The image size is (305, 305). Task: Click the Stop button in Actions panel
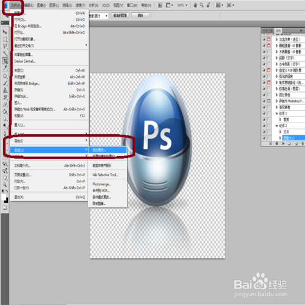click(270, 143)
